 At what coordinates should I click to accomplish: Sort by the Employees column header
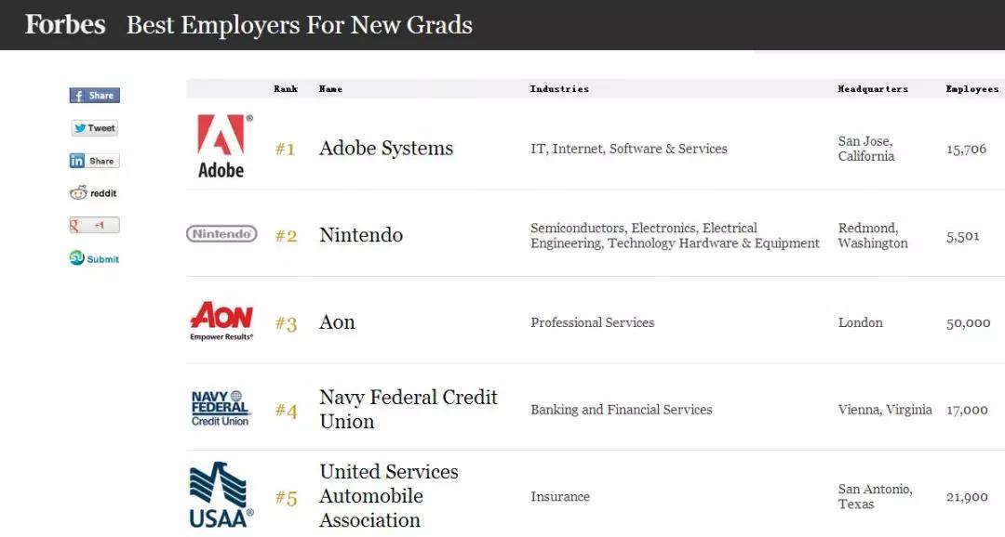point(971,89)
